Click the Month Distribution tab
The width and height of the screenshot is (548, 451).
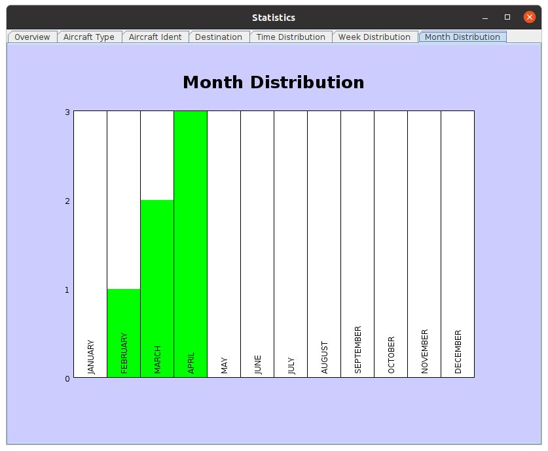tap(462, 37)
